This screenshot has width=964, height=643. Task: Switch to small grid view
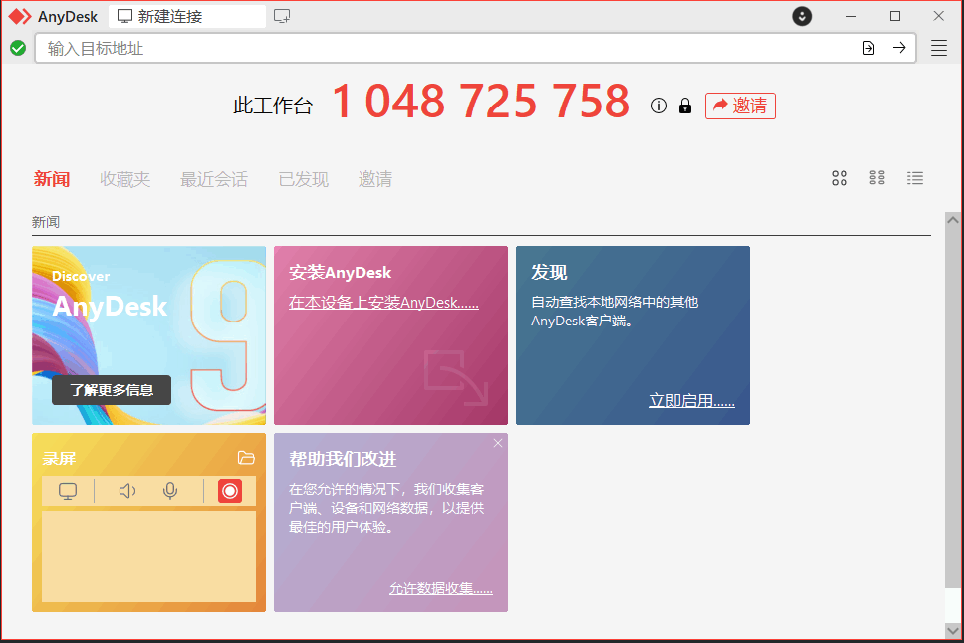(839, 178)
